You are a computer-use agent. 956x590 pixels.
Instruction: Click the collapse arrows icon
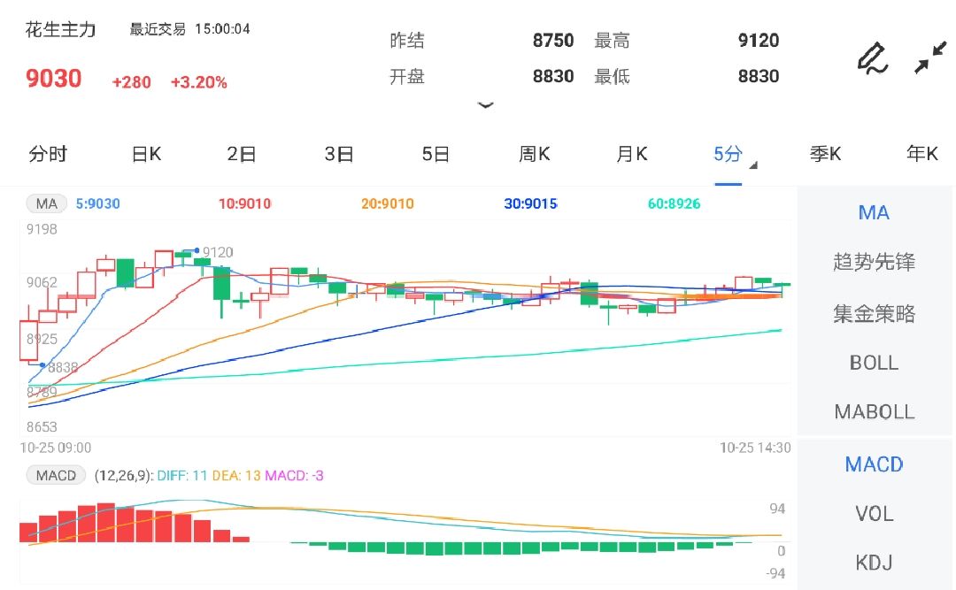click(x=930, y=57)
